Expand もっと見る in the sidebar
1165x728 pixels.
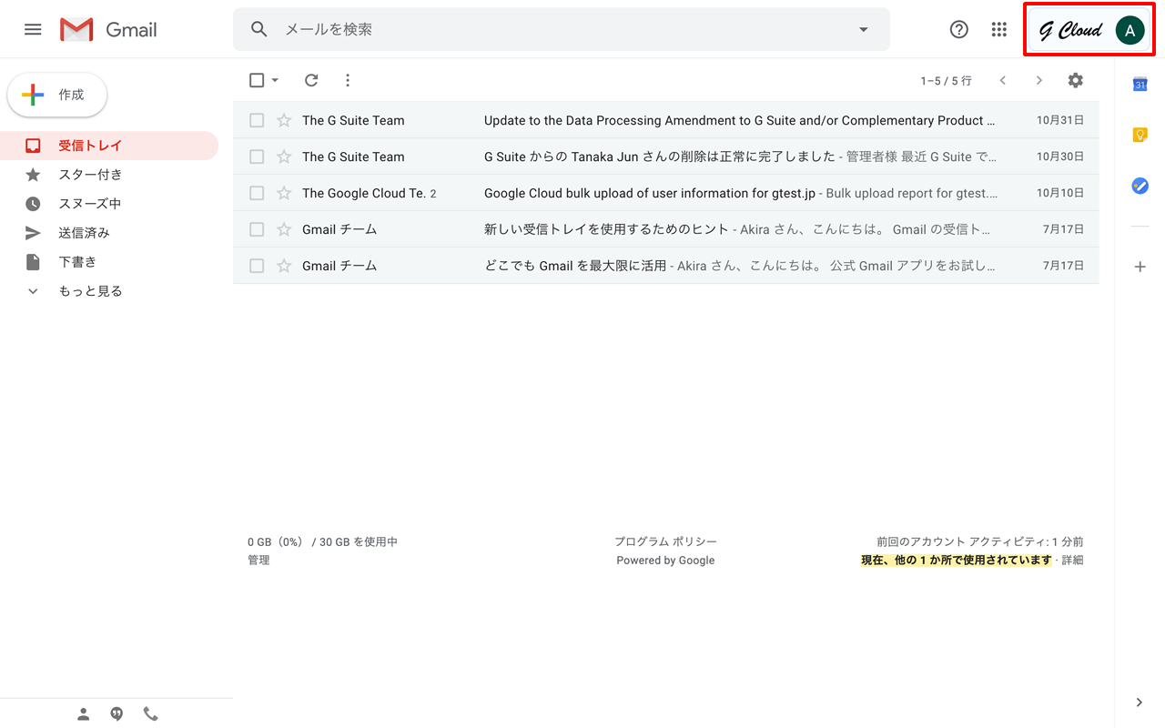90,291
